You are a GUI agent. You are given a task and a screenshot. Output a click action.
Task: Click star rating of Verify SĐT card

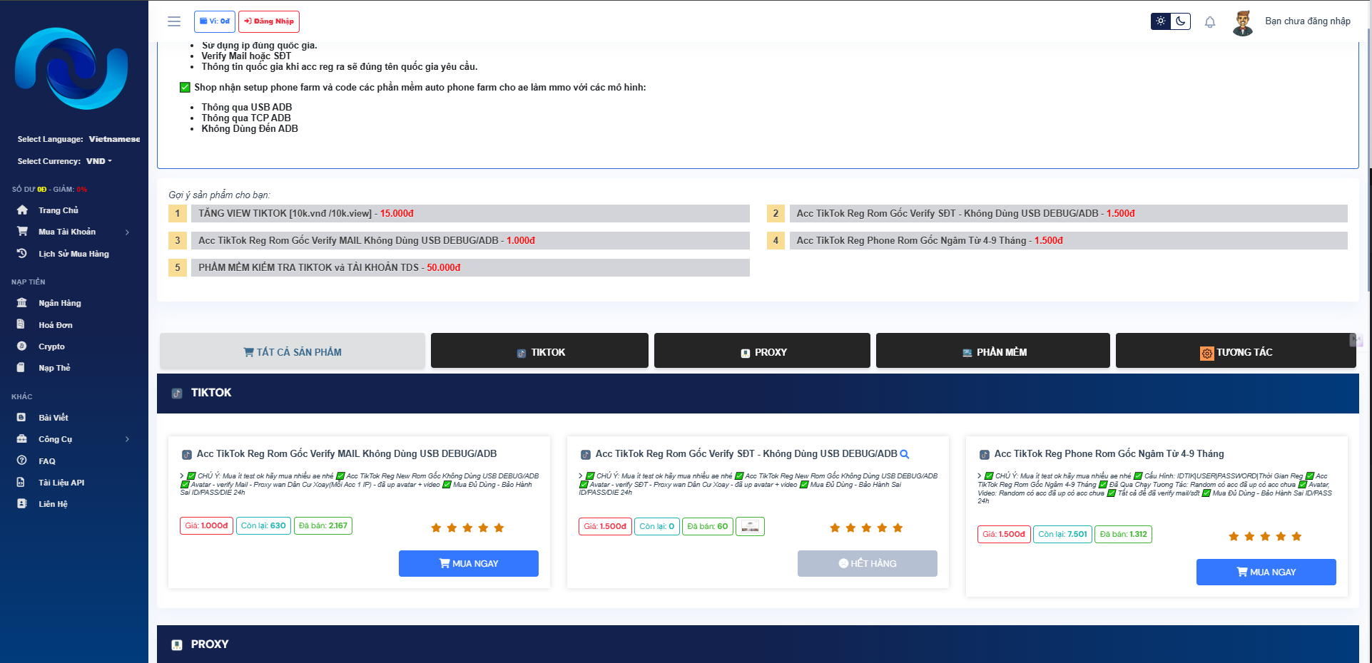pyautogui.click(x=866, y=528)
